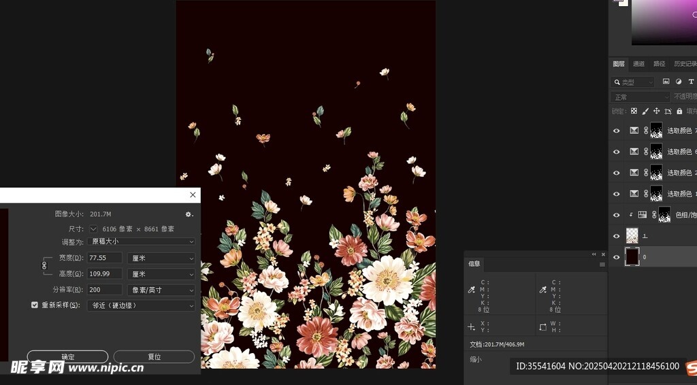Click the lock position move icon
The width and height of the screenshot is (697, 385).
tap(657, 111)
